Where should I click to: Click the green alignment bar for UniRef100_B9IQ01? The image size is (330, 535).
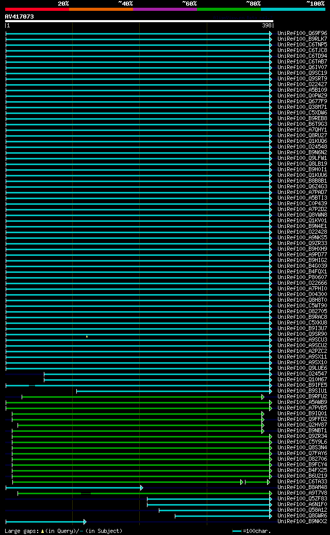138,414
